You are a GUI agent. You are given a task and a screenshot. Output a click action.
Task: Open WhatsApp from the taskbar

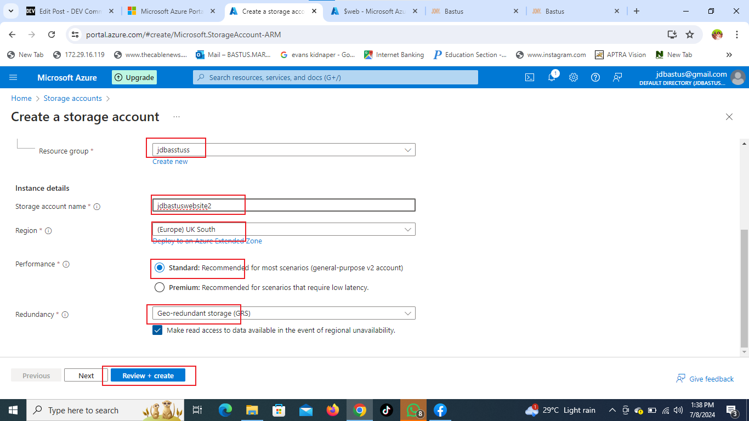(x=413, y=410)
